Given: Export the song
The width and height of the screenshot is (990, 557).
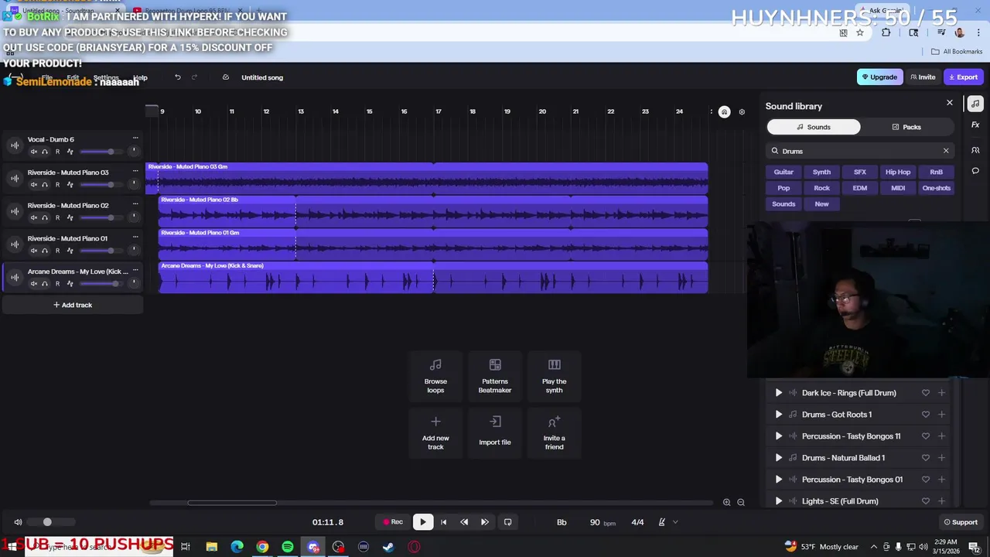Looking at the screenshot, I should [964, 77].
